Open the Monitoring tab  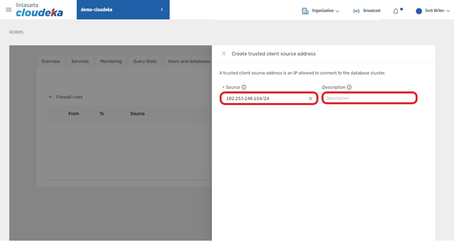tap(111, 62)
